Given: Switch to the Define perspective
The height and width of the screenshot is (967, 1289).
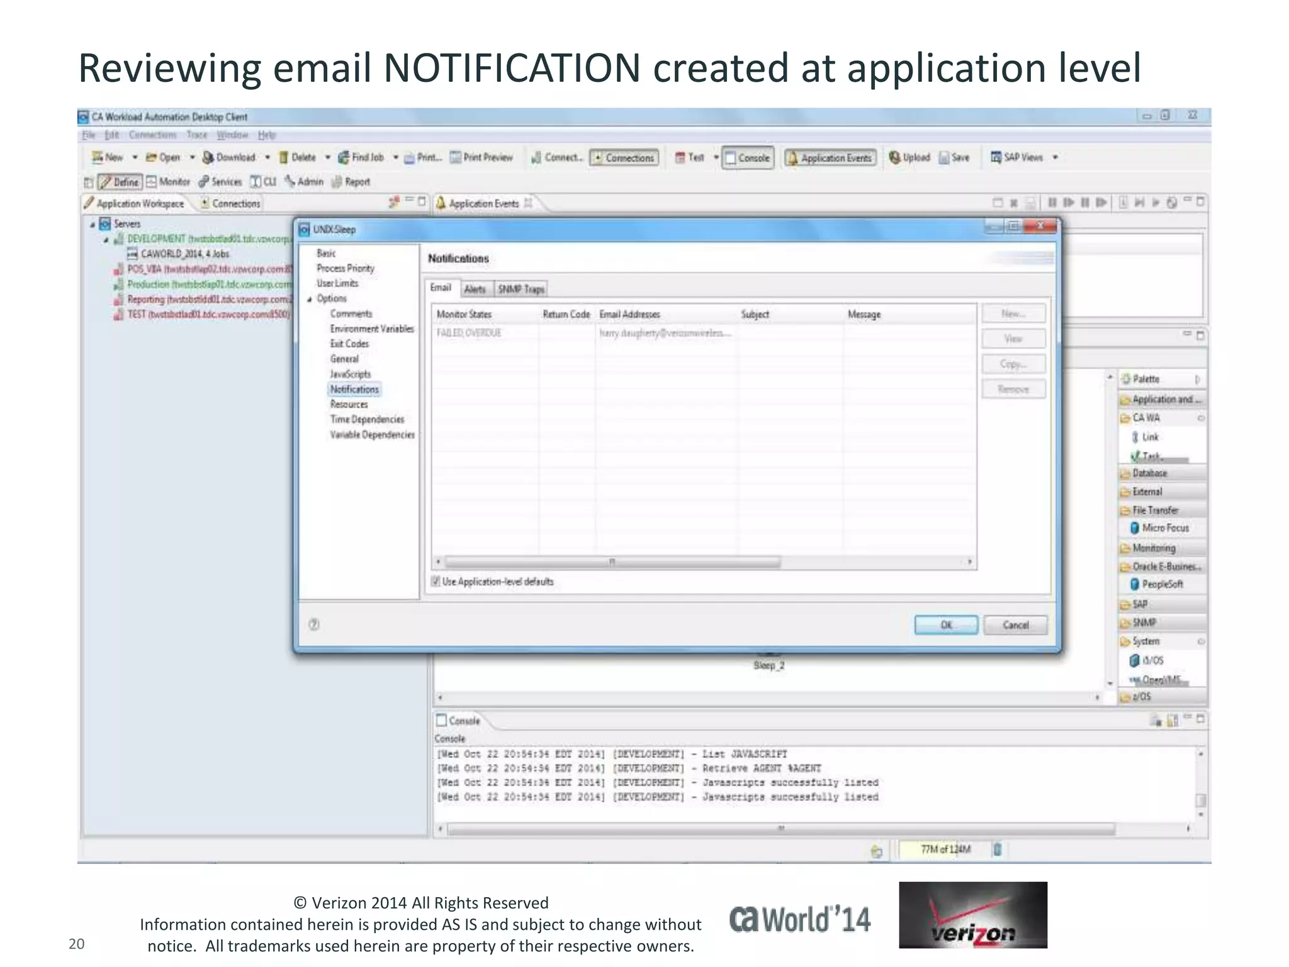Looking at the screenshot, I should pos(120,182).
